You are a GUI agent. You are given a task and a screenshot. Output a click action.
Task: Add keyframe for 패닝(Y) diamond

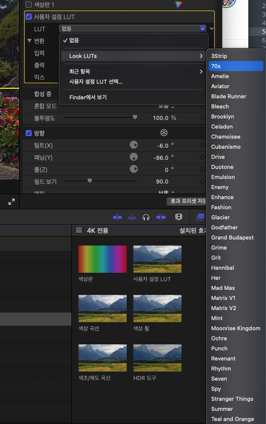click(x=202, y=157)
